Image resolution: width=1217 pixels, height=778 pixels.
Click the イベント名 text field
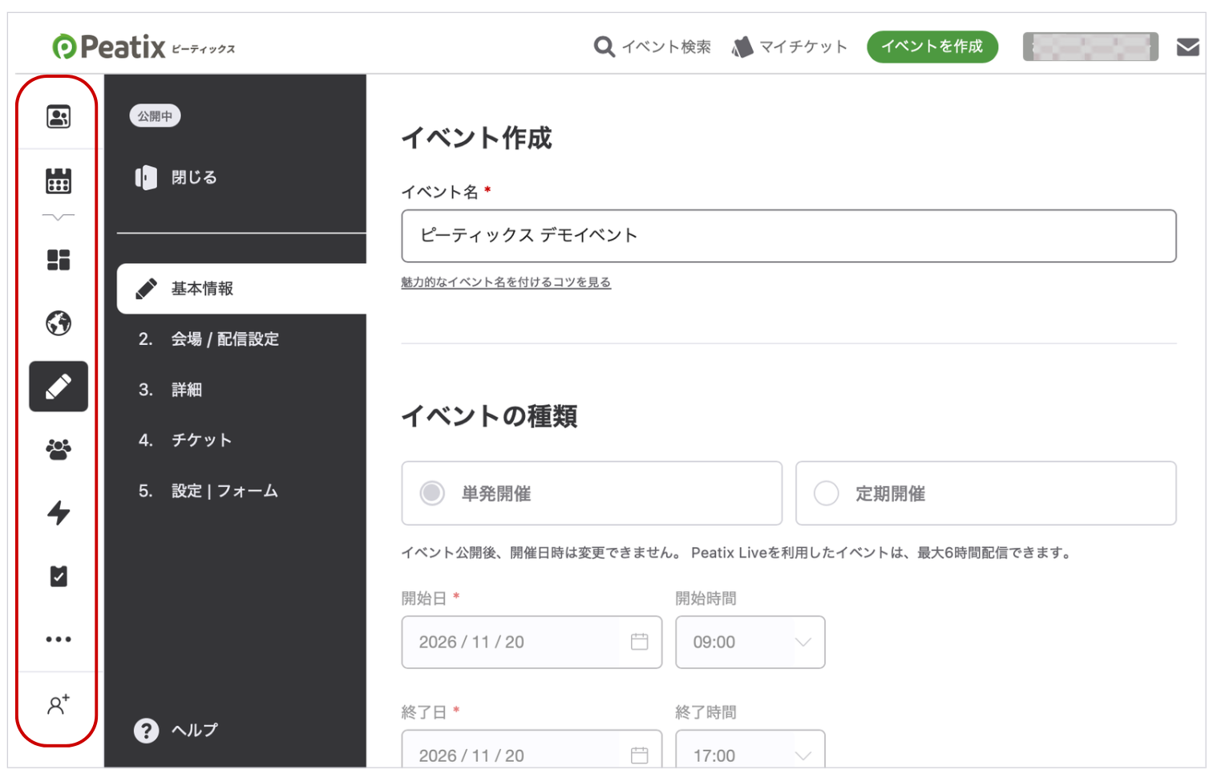[789, 236]
